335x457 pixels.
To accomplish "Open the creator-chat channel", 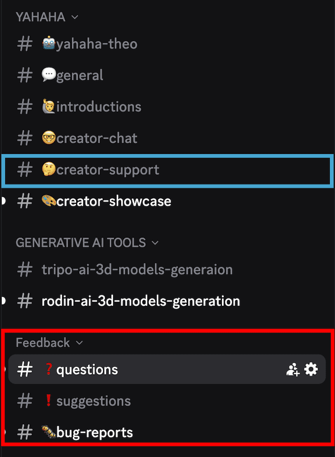I will pyautogui.click(x=93, y=138).
